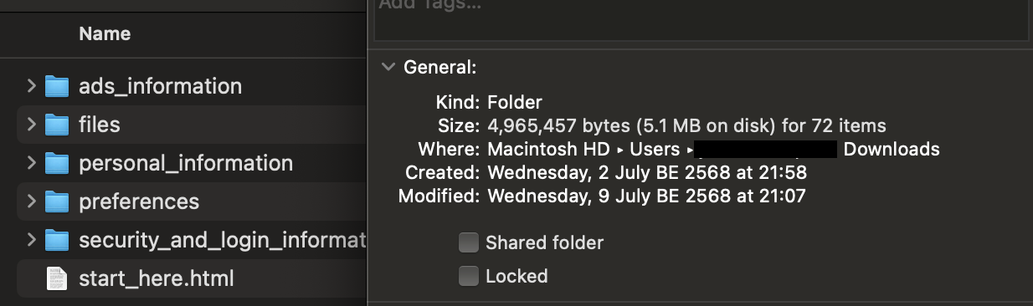Click the Shared folder label text
Screen dimensions: 1033x306
(x=545, y=243)
